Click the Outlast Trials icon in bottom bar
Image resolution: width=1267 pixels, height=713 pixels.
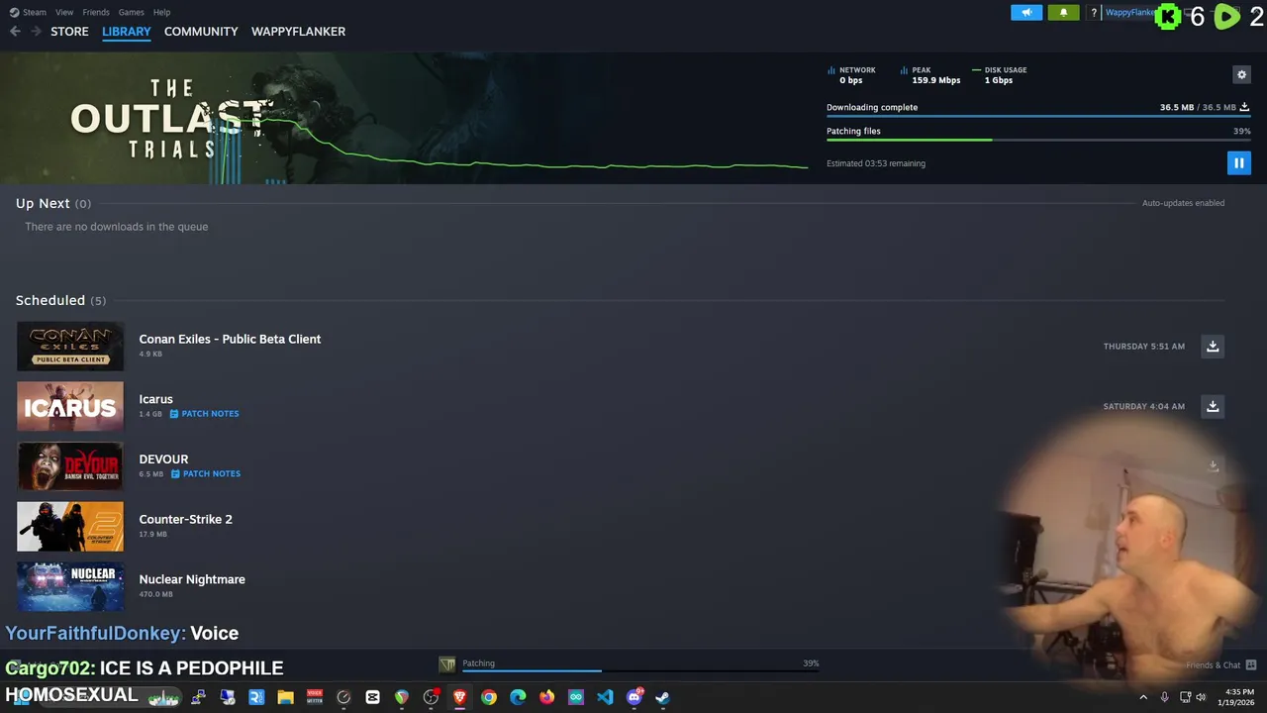(x=447, y=664)
